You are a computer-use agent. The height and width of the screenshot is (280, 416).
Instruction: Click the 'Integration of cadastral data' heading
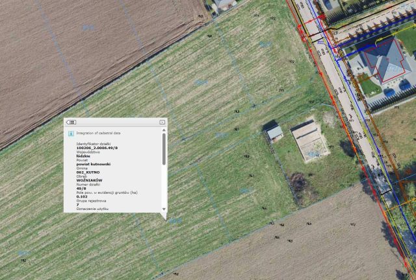98,133
